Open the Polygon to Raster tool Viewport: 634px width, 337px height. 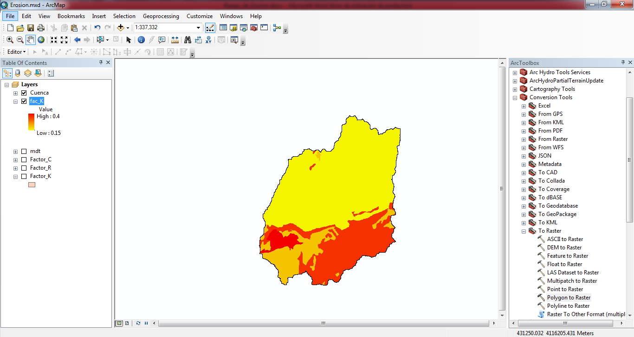tap(569, 298)
